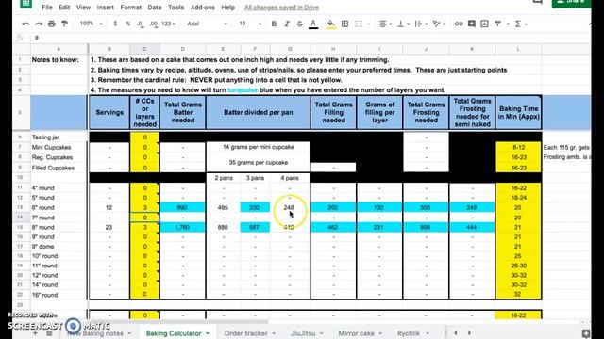Click the Merge cells icon

[359, 24]
